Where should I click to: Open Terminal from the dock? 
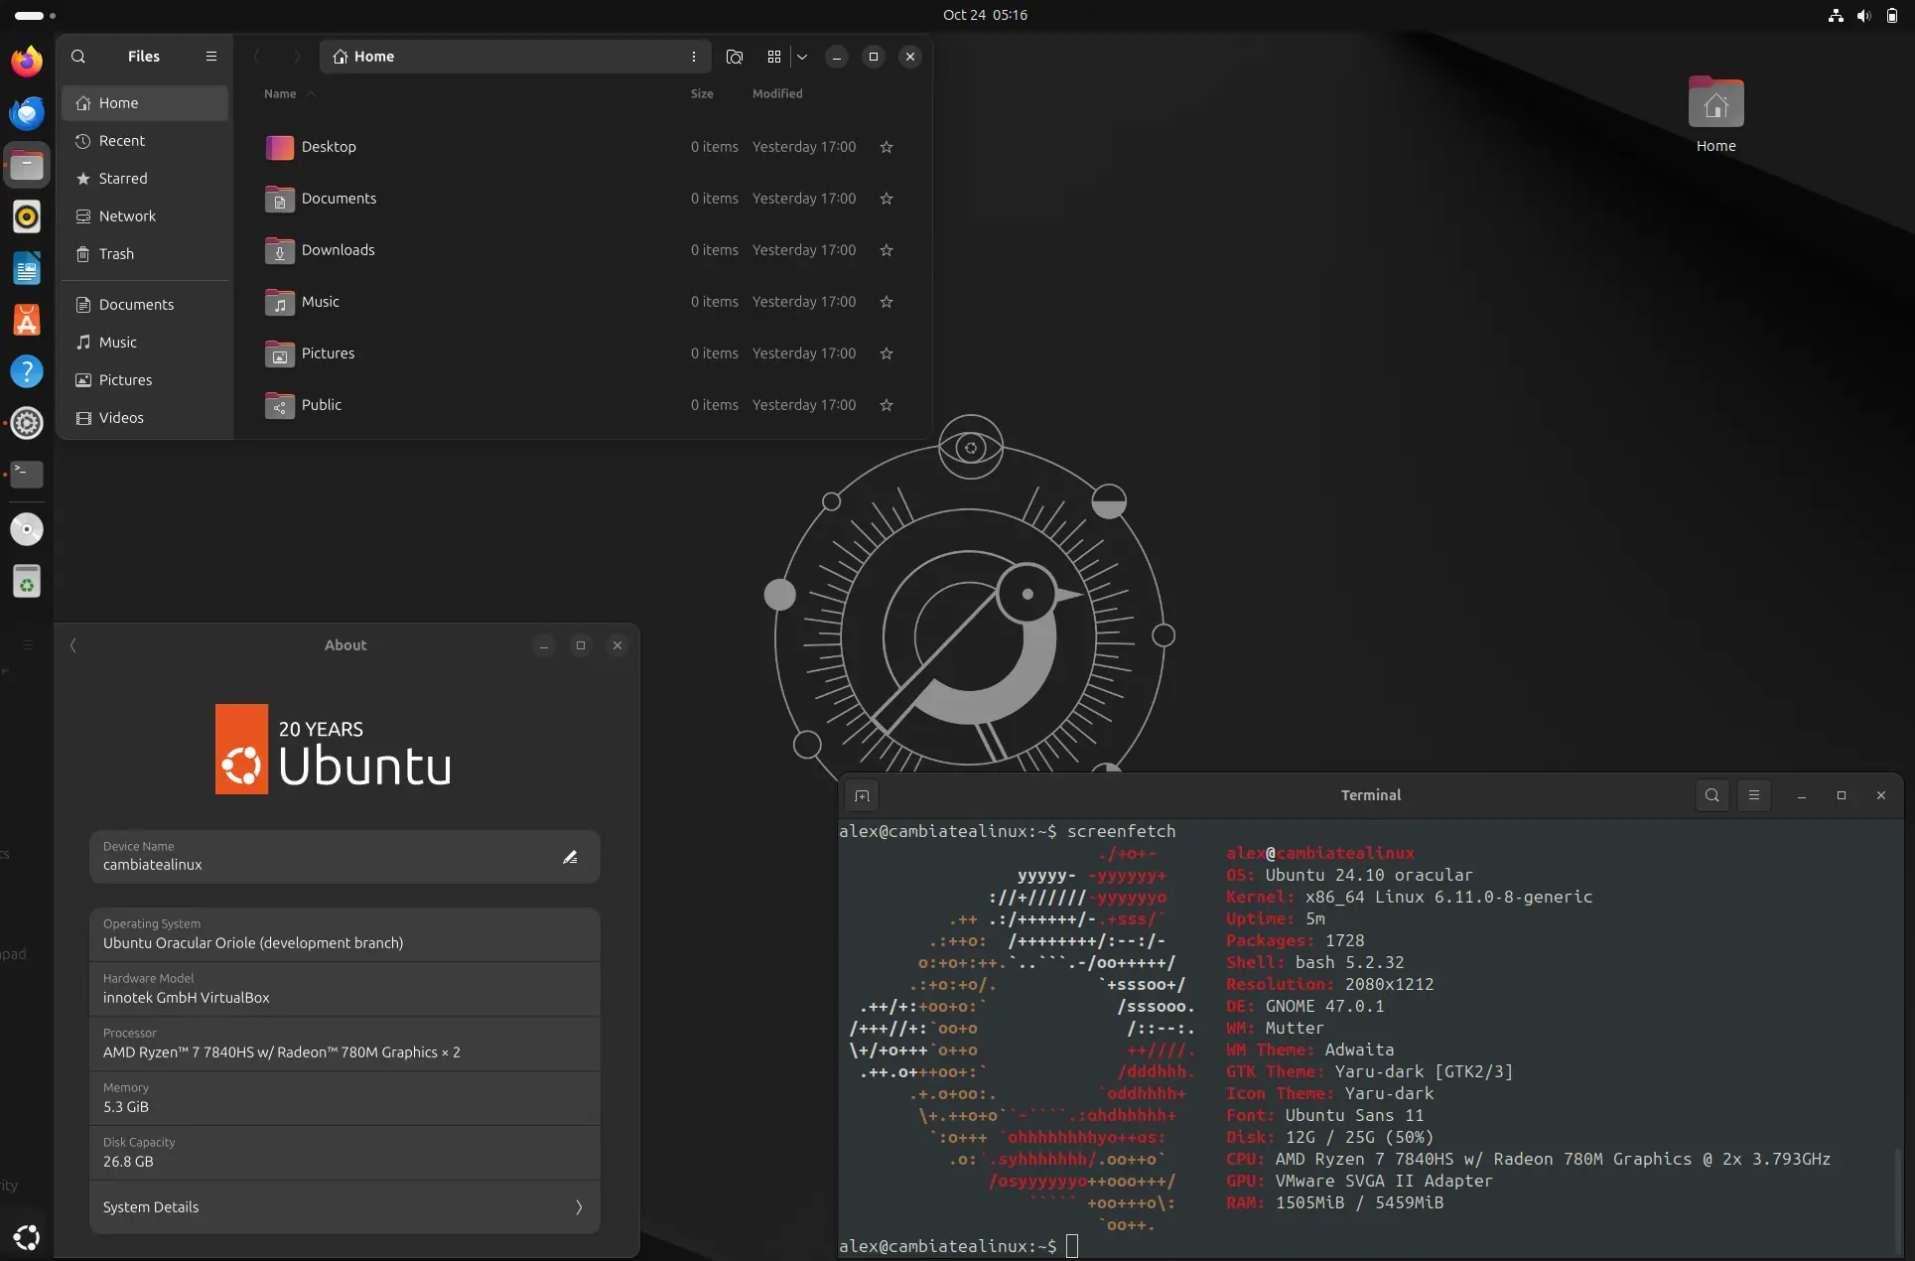tap(27, 475)
